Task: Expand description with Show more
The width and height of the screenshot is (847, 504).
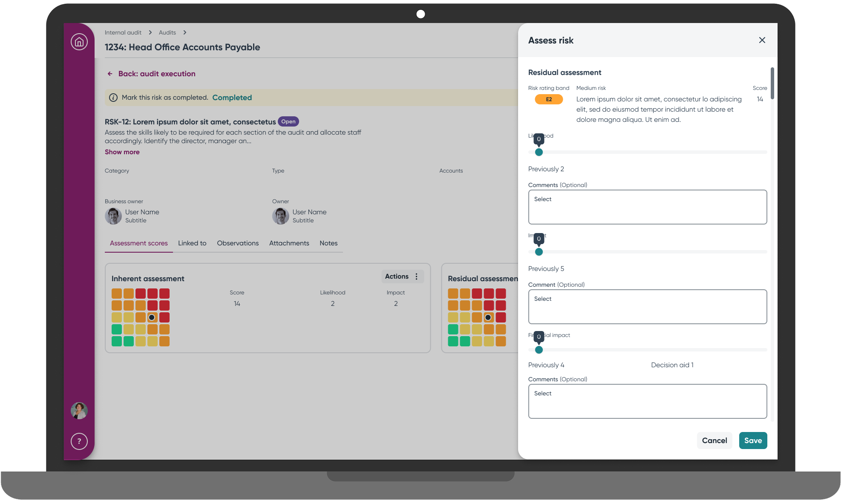Action: [122, 152]
